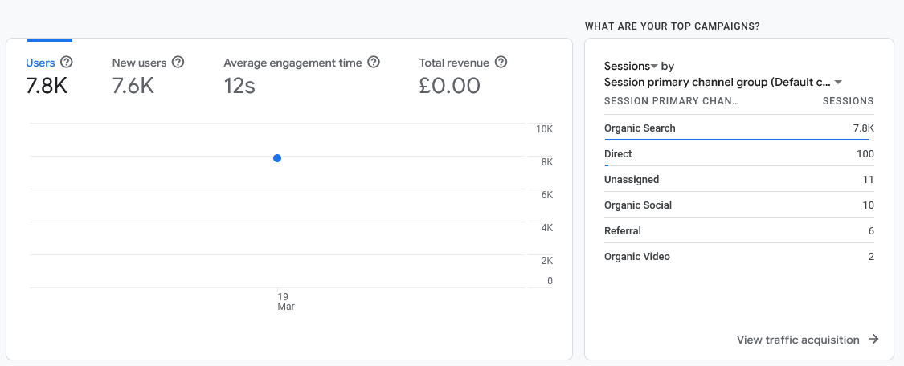Viewport: 904px width, 366px height.
Task: Click SESSION PRIMARY CHAN… column header
Action: (672, 101)
